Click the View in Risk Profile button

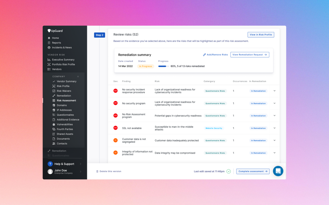coord(261,34)
